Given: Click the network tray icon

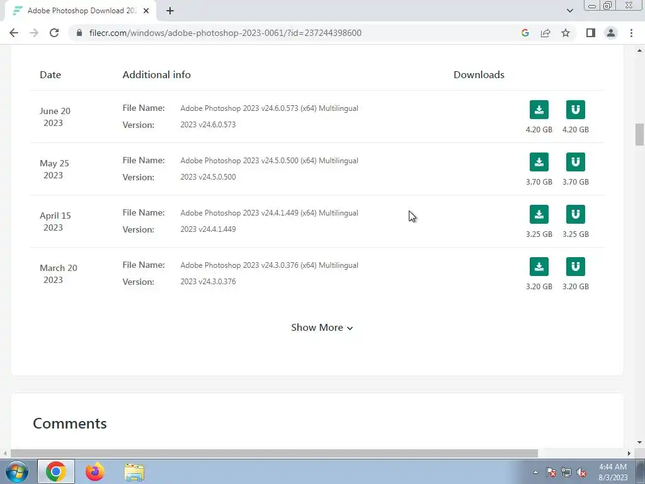Looking at the screenshot, I should (566, 473).
